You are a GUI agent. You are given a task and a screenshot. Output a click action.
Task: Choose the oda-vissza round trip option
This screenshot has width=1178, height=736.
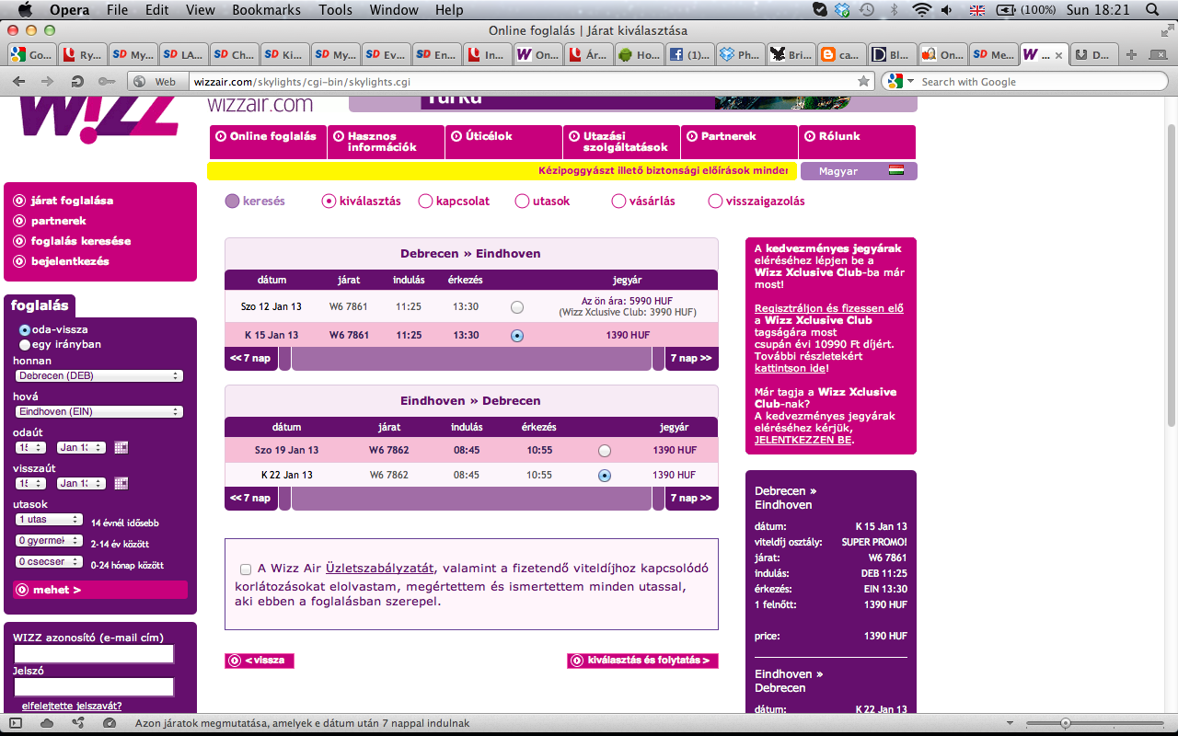coord(25,329)
